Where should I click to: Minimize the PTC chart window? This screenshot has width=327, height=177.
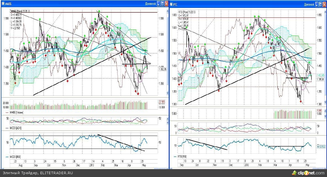317,4
